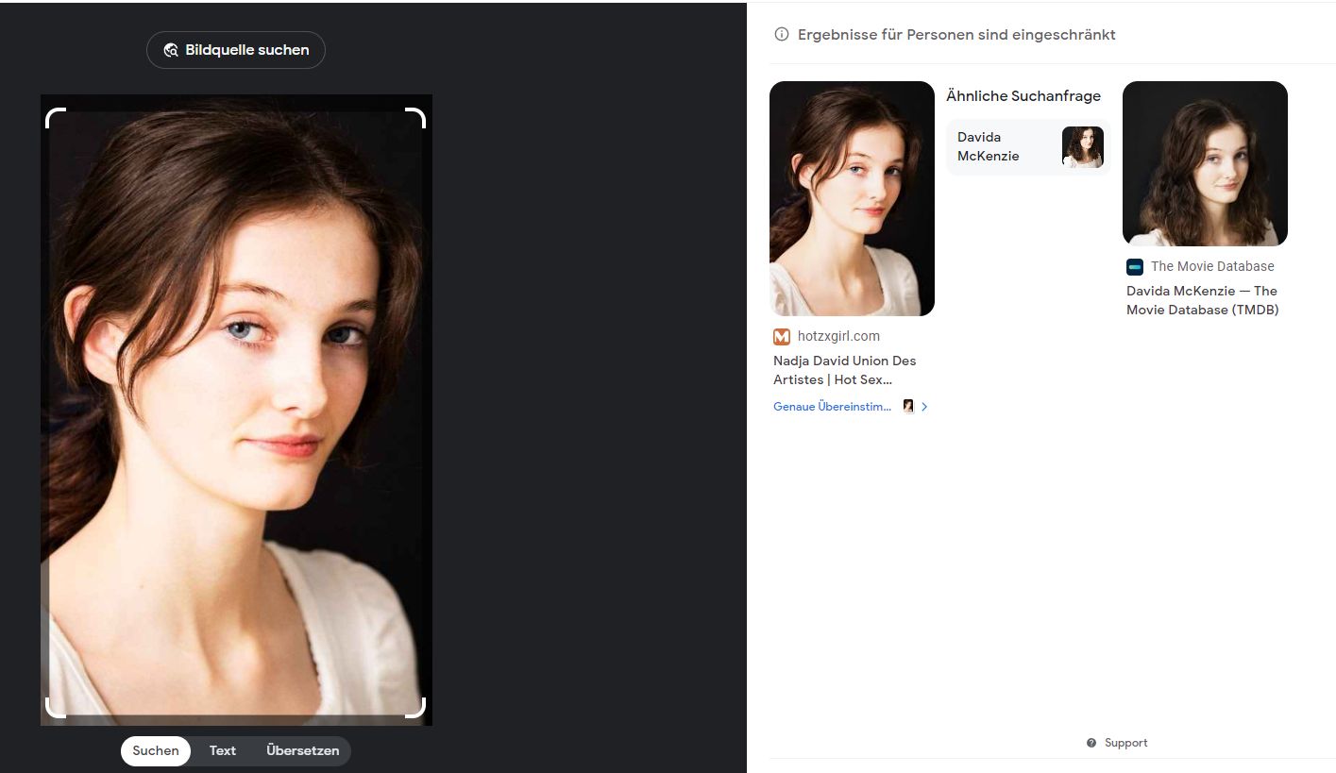
Task: Click inside the cropped search image area
Action: 236,415
